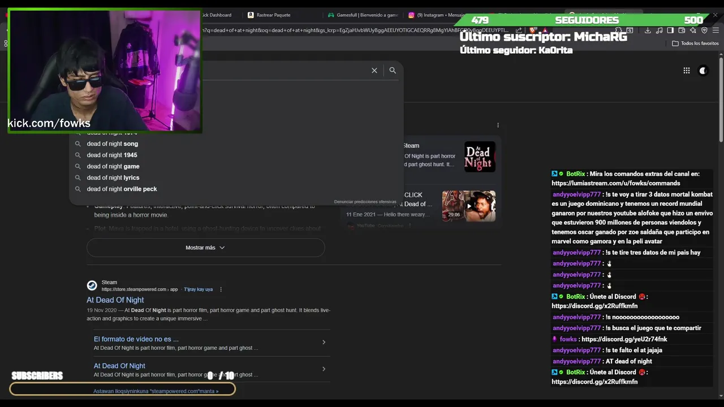This screenshot has height=407, width=724.
Task: Open lumiastream.com/u/fowks/commands link in chat
Action: (x=616, y=183)
